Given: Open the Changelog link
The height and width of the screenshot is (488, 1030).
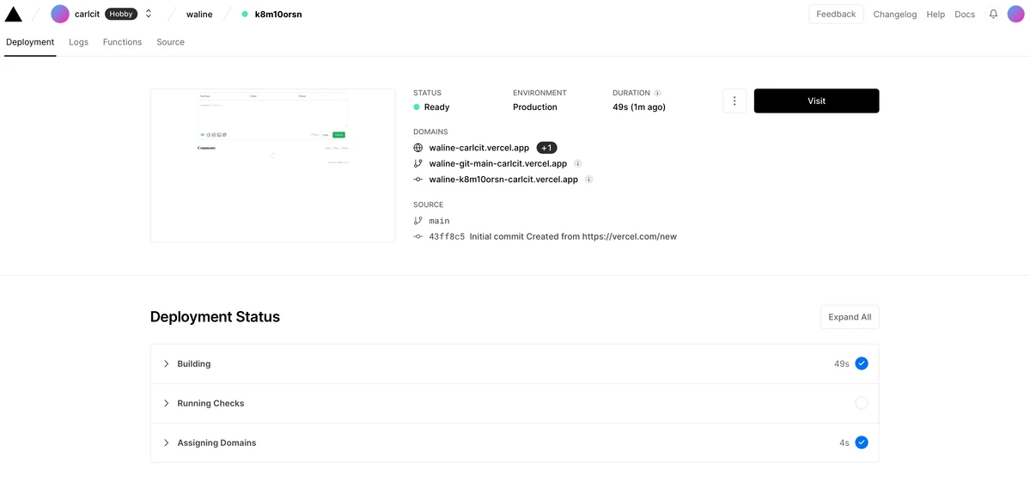Looking at the screenshot, I should 894,15.
